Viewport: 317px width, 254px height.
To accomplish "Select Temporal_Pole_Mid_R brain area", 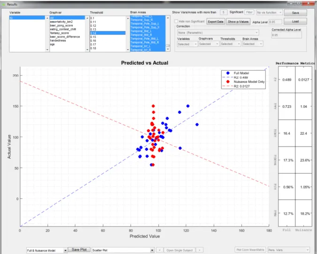I will (x=148, y=43).
